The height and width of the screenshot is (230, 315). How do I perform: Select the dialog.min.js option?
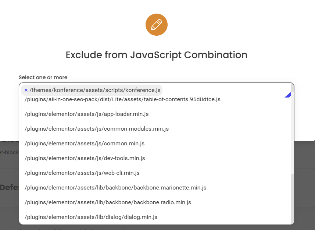pos(91,217)
